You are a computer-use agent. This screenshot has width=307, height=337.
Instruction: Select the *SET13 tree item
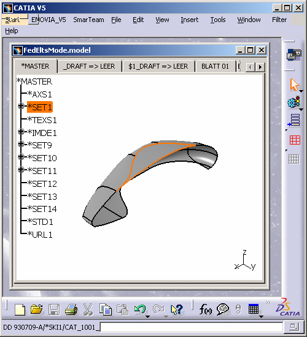tap(42, 197)
